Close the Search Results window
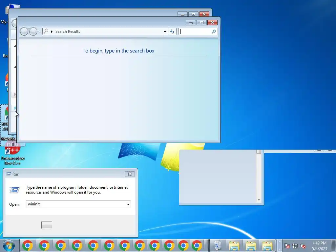The height and width of the screenshot is (252, 336). 212,23
